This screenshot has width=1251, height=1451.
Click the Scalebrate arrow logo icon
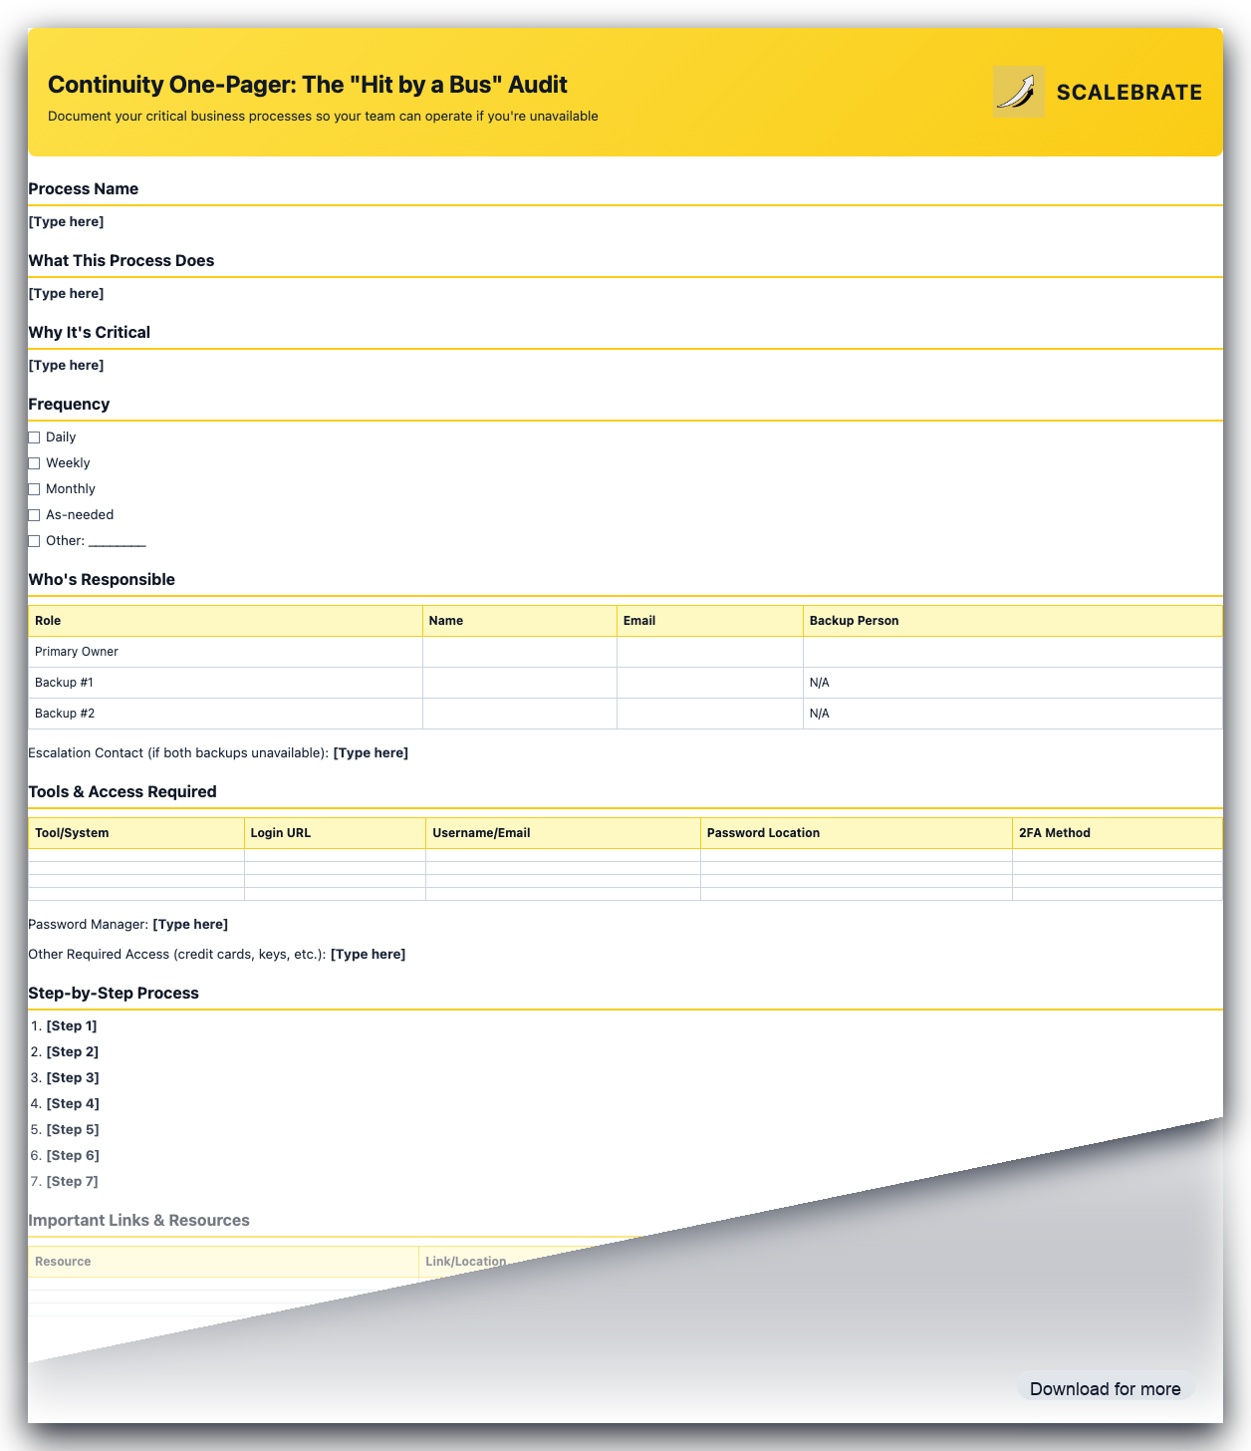click(x=1020, y=92)
